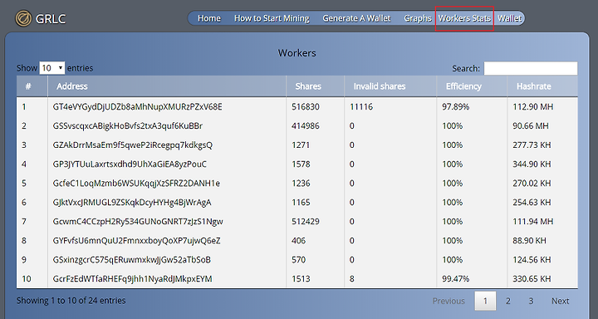Click hashrate value 90.66 MH
This screenshot has height=319, width=598.
[x=531, y=126]
